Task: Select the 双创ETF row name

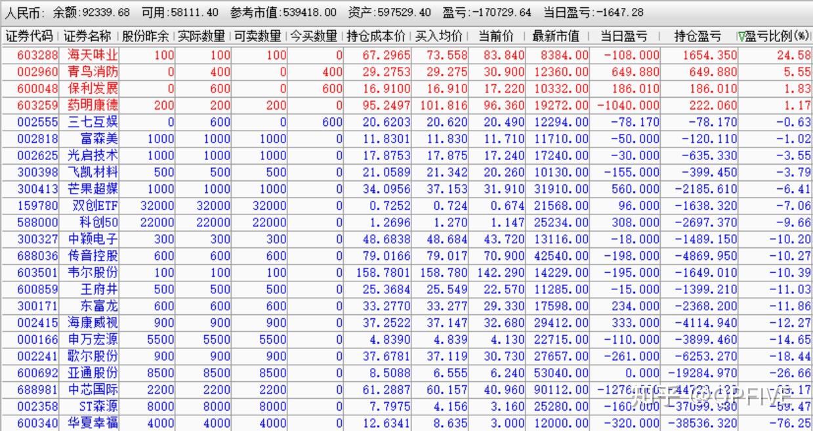Action: (96, 205)
